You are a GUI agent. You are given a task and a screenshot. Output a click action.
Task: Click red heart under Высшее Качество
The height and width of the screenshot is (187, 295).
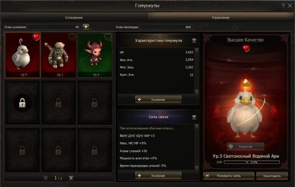[246, 48]
